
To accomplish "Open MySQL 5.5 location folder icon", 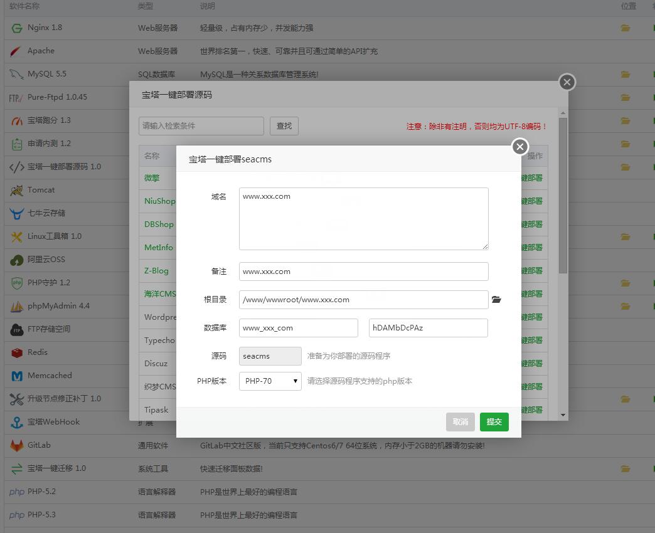I will pyautogui.click(x=626, y=74).
